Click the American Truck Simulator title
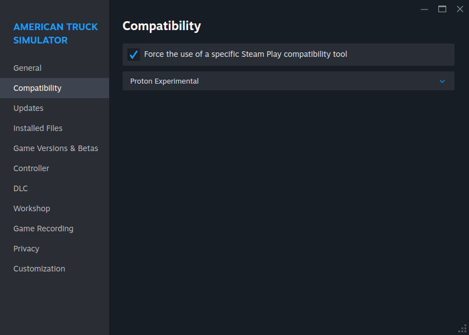Image resolution: width=469 pixels, height=335 pixels. click(55, 33)
